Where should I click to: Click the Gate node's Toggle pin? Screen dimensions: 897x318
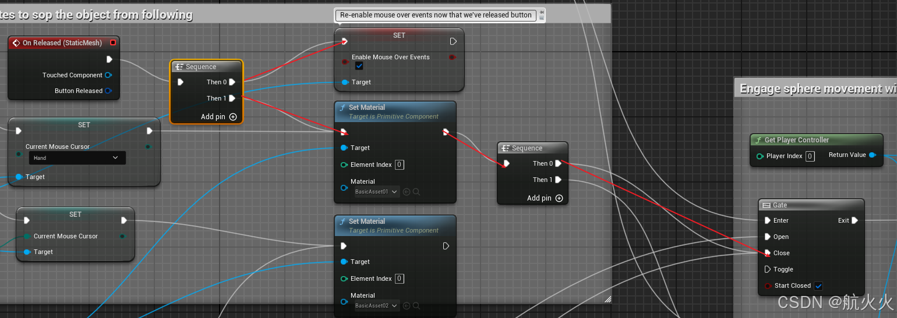point(767,269)
